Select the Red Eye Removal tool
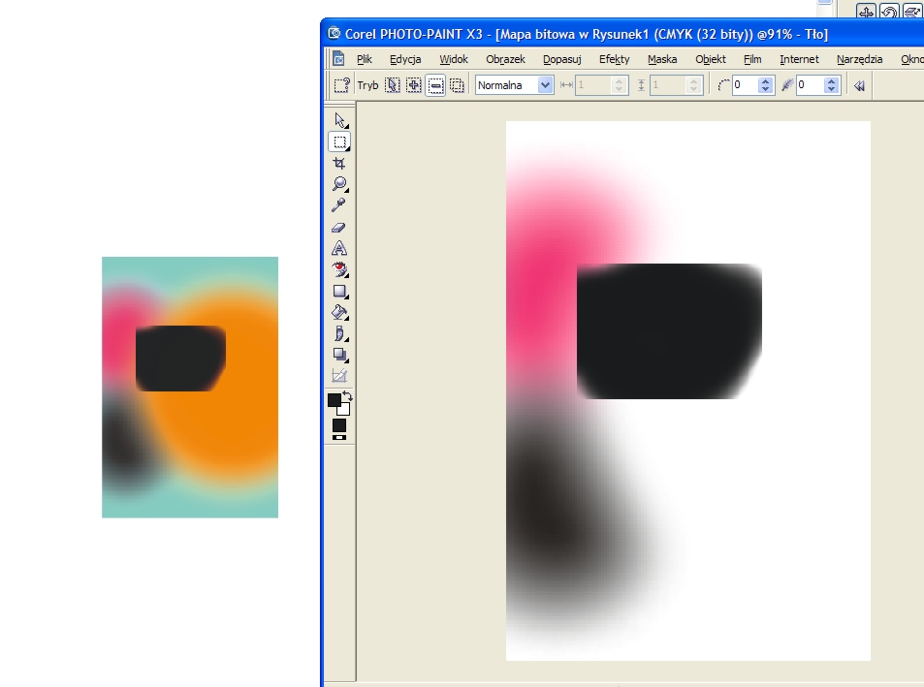Image resolution: width=924 pixels, height=687 pixels. (x=339, y=269)
